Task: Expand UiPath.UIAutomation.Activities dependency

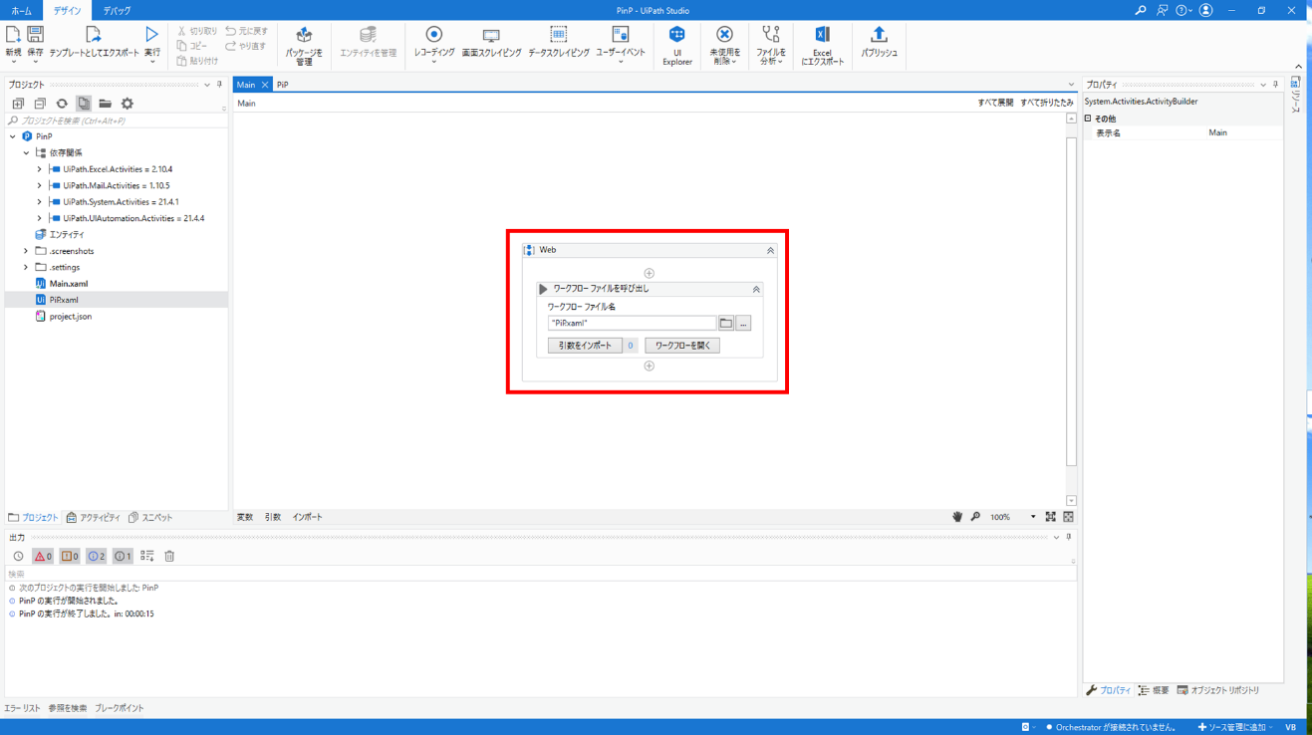Action: pyautogui.click(x=40, y=218)
